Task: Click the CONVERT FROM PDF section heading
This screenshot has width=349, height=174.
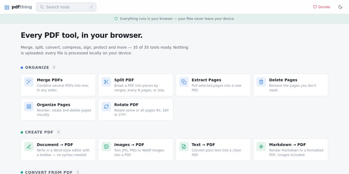Action: (49, 172)
